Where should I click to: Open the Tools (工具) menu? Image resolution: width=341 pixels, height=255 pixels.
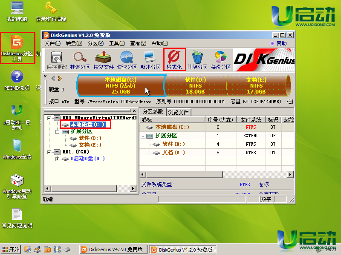tap(117, 43)
